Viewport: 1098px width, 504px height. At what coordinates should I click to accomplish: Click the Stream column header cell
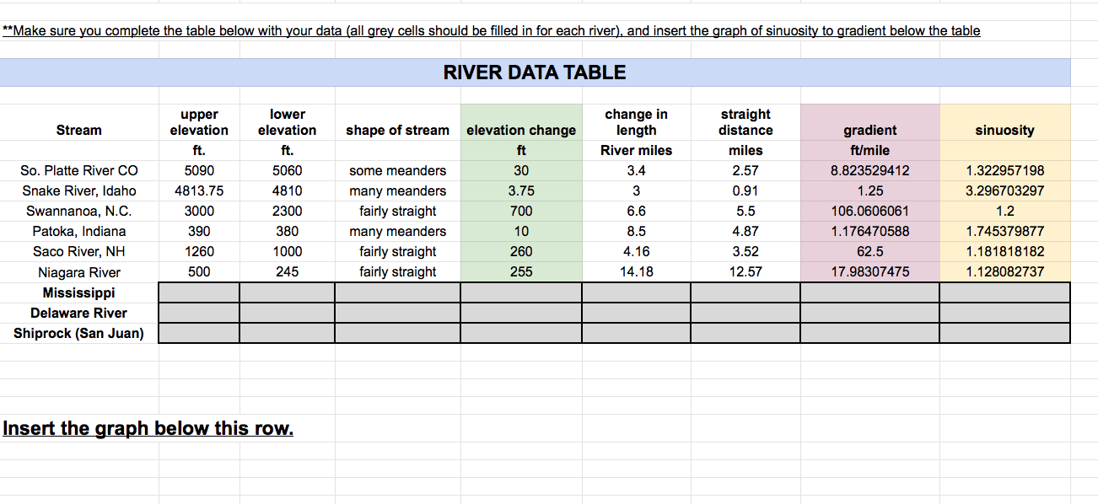pyautogui.click(x=78, y=130)
